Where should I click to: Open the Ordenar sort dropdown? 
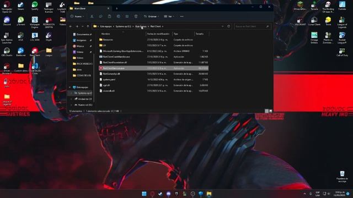click(151, 16)
